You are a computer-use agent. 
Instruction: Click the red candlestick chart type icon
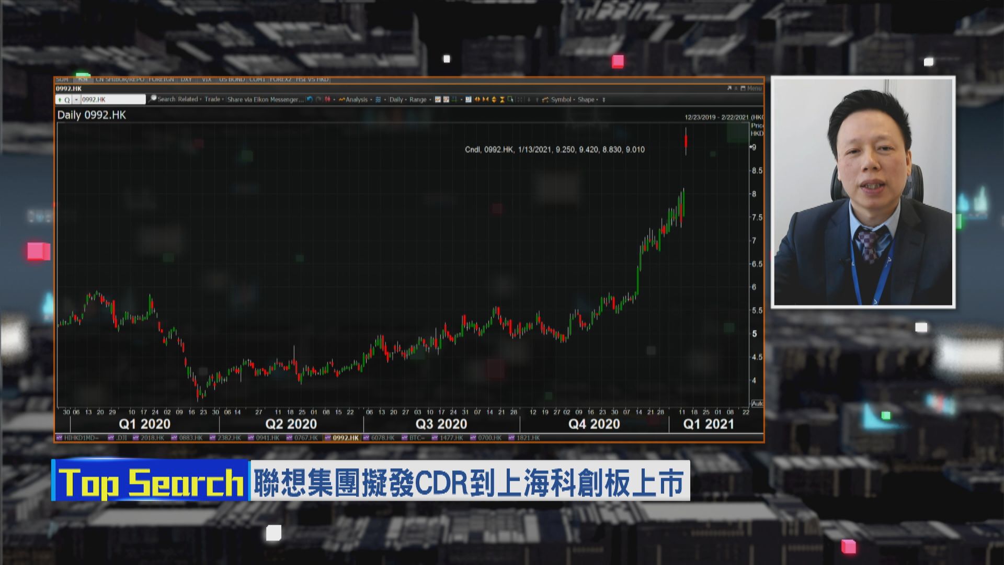point(327,99)
